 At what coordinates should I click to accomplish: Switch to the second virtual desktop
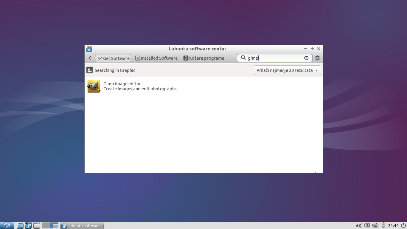pos(54,226)
